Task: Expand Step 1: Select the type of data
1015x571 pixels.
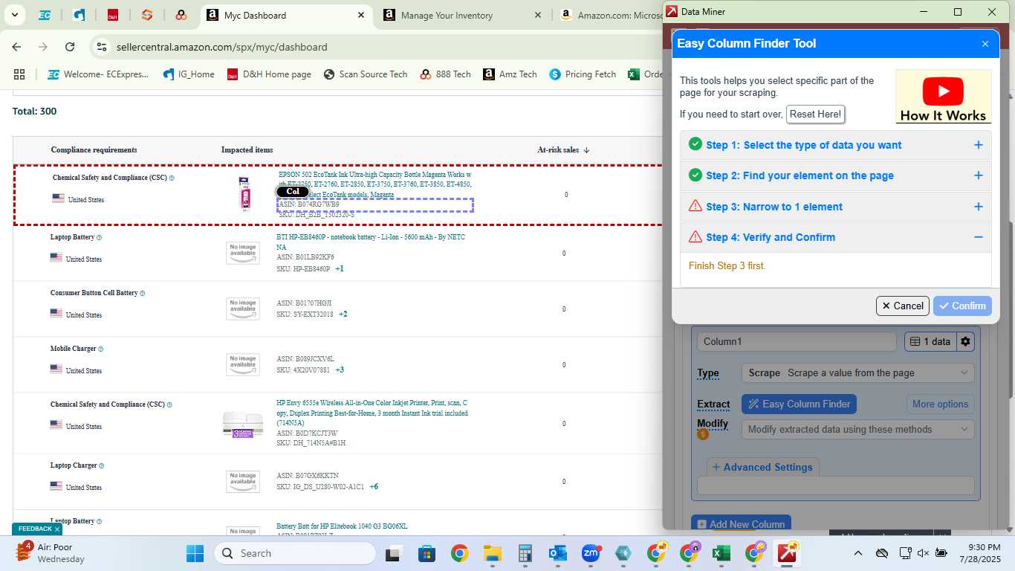Action: tap(836, 145)
